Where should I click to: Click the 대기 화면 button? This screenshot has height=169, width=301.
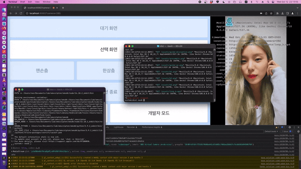point(109,28)
